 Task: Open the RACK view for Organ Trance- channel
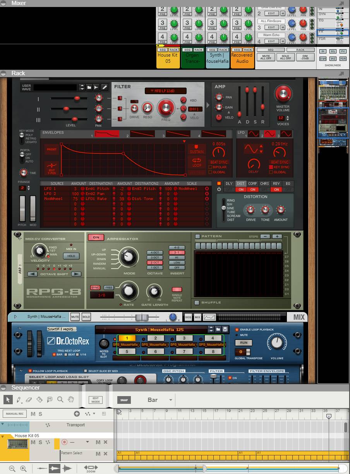(x=199, y=50)
